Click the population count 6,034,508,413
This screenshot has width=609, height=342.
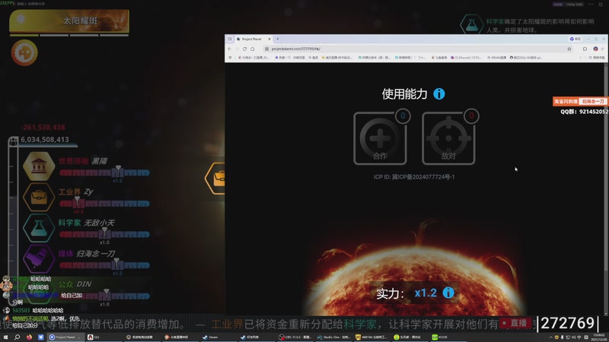pos(45,139)
